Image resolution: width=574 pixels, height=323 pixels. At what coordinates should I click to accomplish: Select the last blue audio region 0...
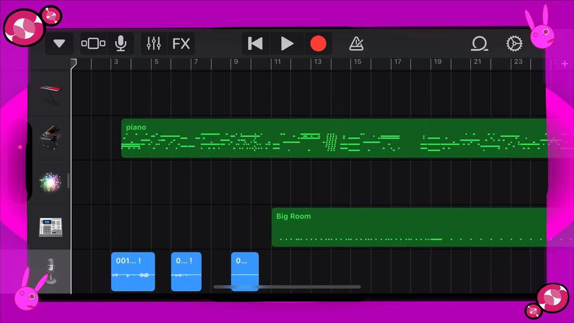click(245, 272)
